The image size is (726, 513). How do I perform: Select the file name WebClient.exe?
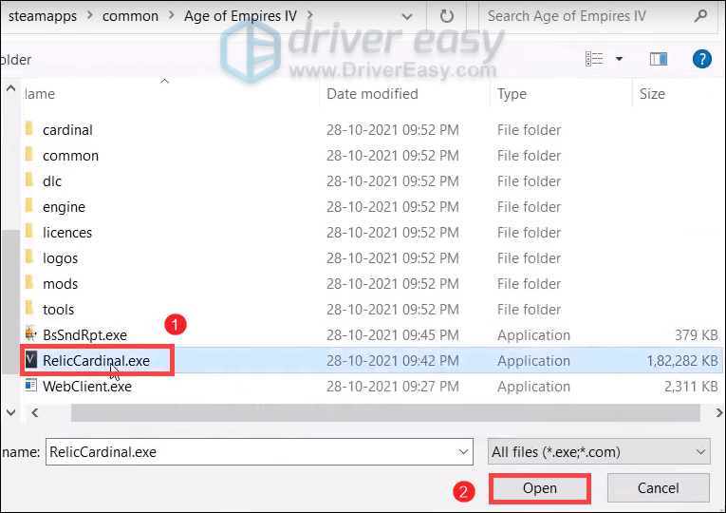(87, 386)
